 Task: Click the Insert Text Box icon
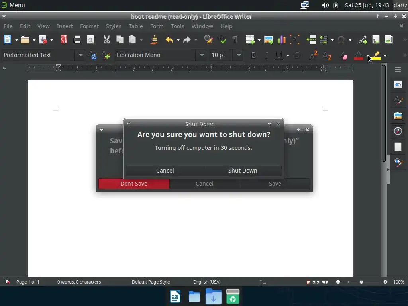pyautogui.click(x=295, y=40)
